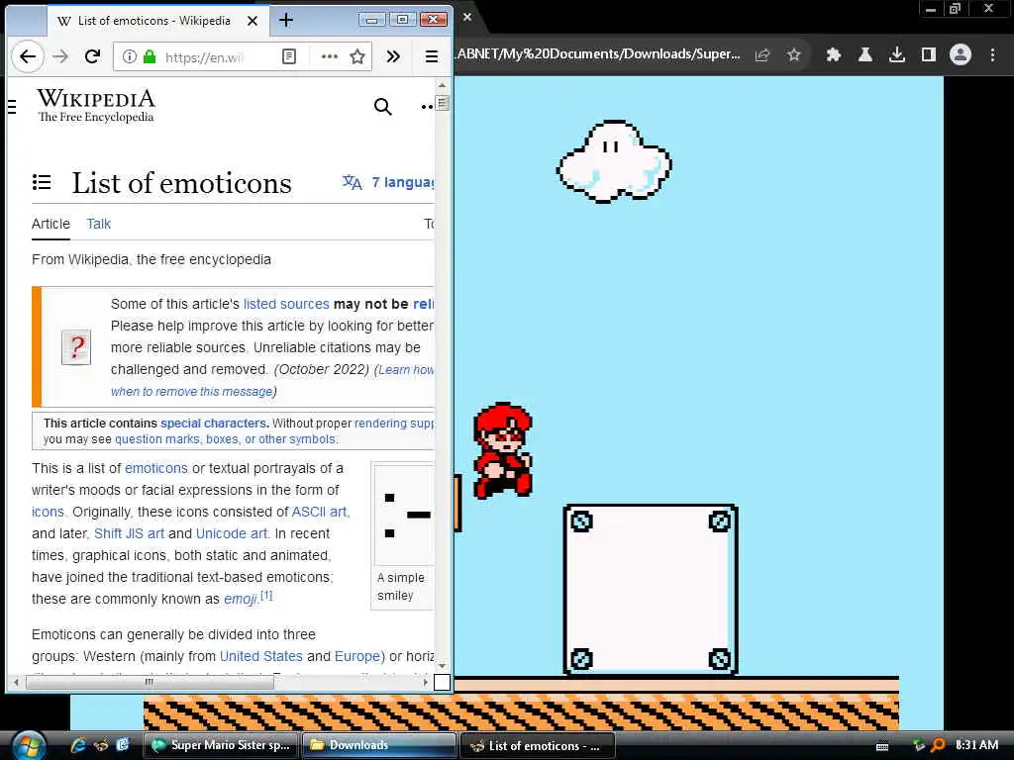Expand Firefox toolbar overflow chevrons
Viewport: 1014px width, 760px height.
click(393, 56)
